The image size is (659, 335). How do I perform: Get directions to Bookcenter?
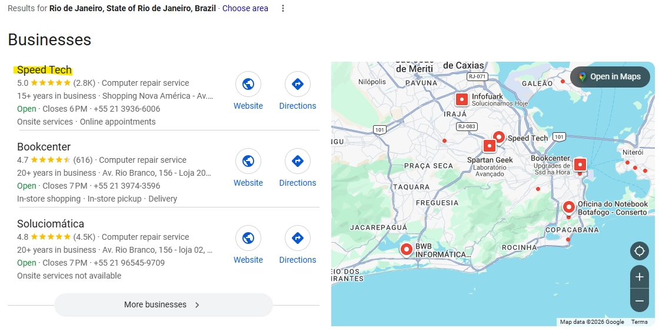coord(298,161)
